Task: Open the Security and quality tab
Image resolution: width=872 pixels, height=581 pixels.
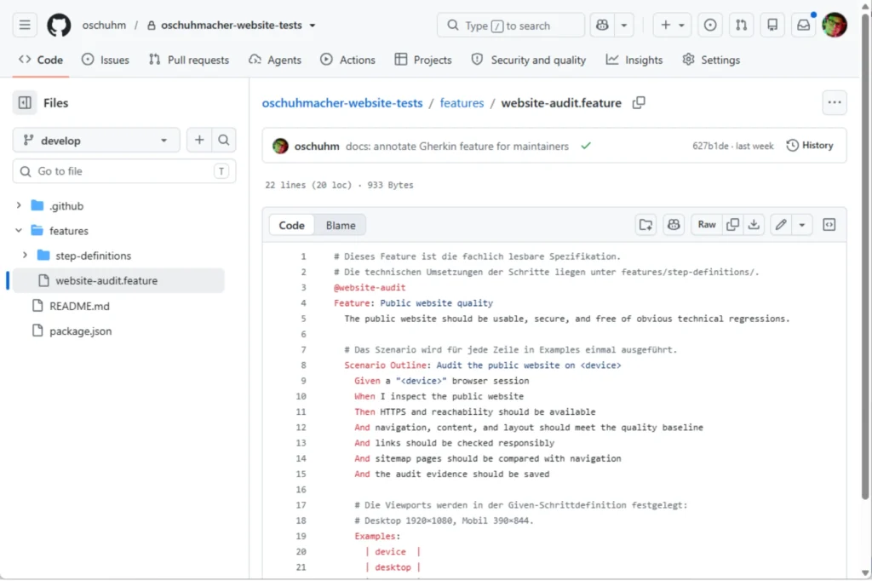Action: pos(528,60)
